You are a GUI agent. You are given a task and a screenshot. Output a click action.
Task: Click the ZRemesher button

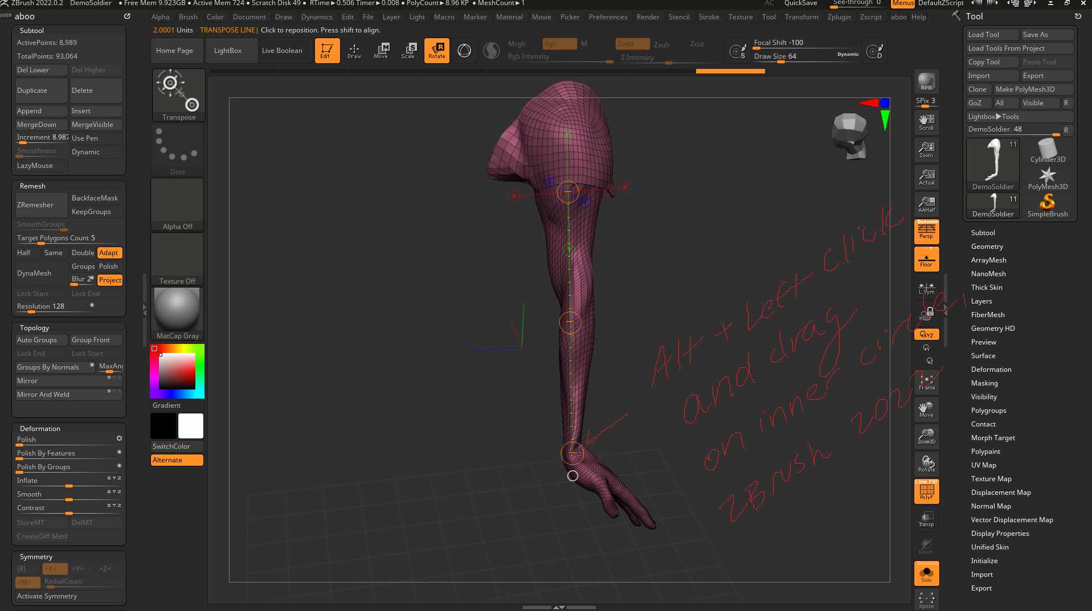(40, 205)
